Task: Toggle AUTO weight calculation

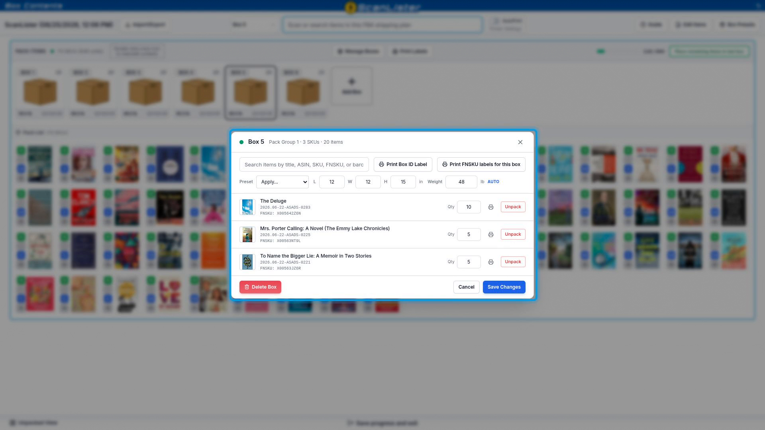Action: coord(493,182)
